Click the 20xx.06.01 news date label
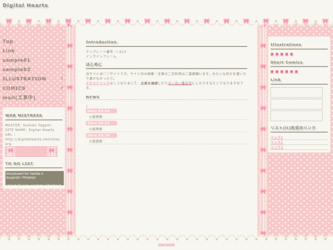 pyautogui.click(x=101, y=123)
